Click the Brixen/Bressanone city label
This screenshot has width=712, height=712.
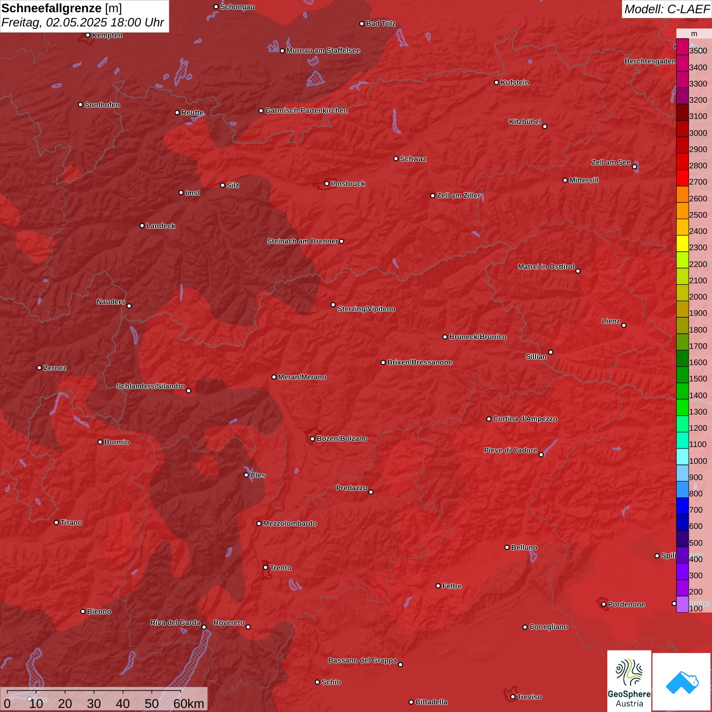pyautogui.click(x=420, y=362)
